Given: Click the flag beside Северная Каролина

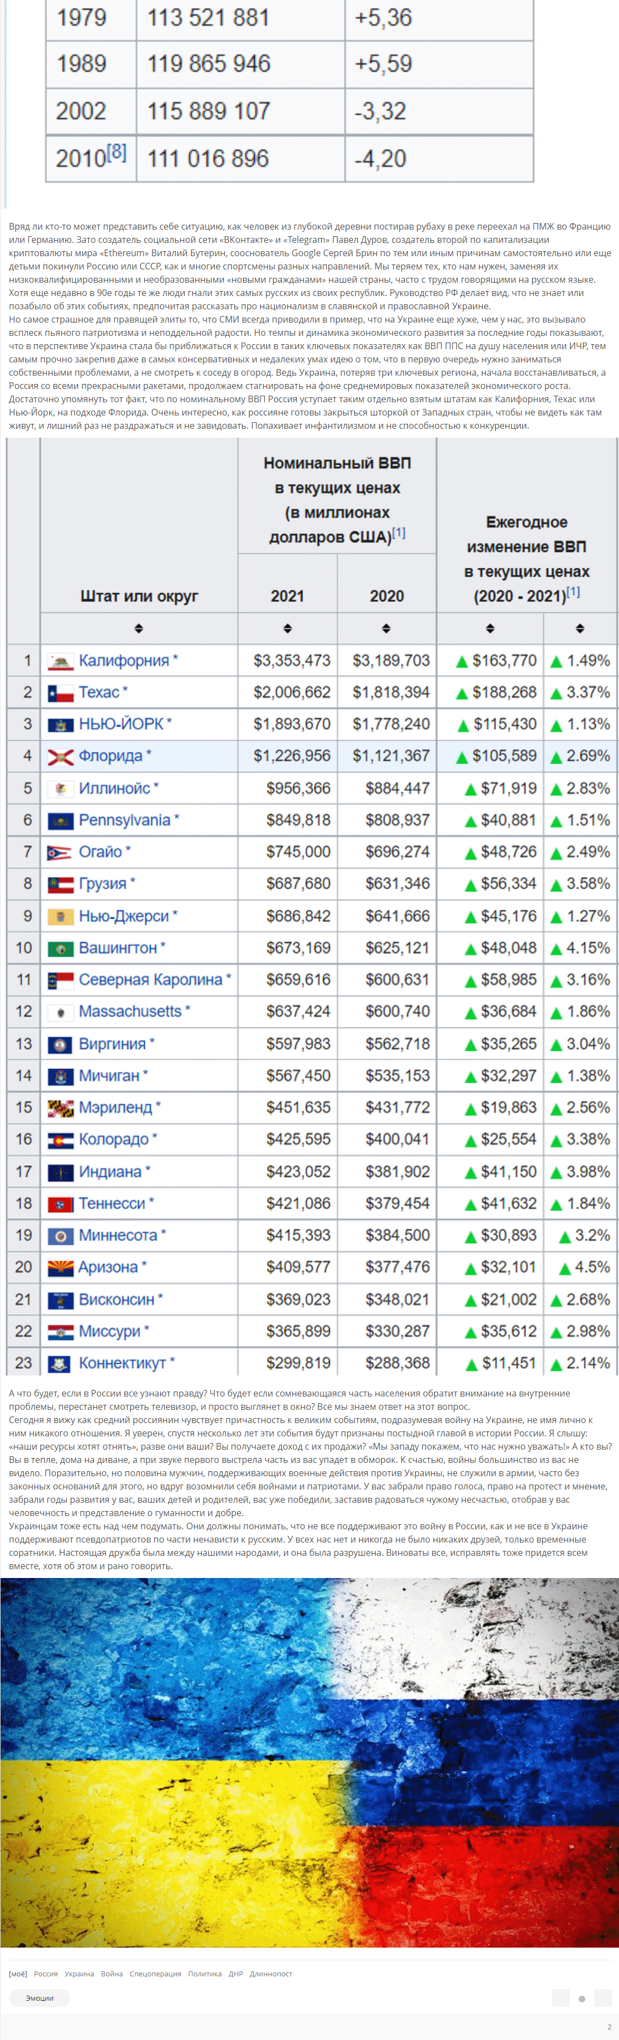Looking at the screenshot, I should [60, 980].
